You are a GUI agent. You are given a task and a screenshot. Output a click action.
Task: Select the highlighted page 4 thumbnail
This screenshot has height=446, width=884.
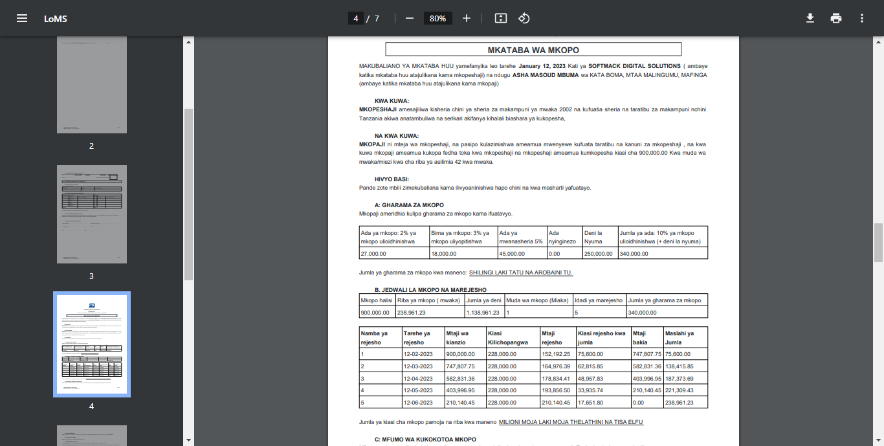coord(91,344)
